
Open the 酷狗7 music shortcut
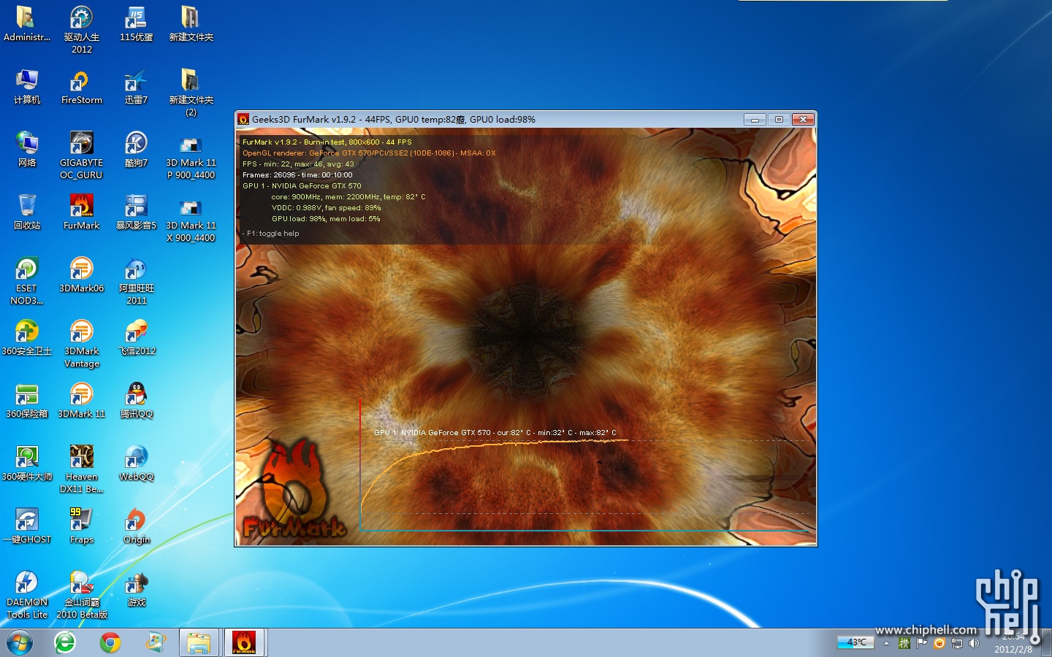click(x=136, y=150)
